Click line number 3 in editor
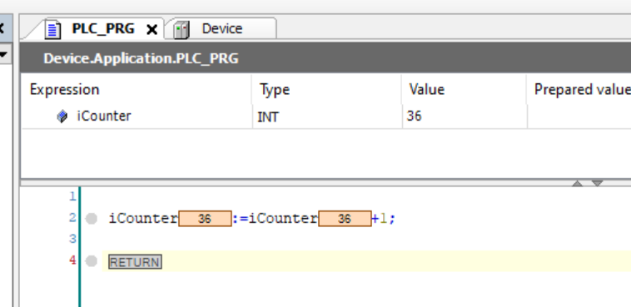This screenshot has width=631, height=307. [x=72, y=240]
